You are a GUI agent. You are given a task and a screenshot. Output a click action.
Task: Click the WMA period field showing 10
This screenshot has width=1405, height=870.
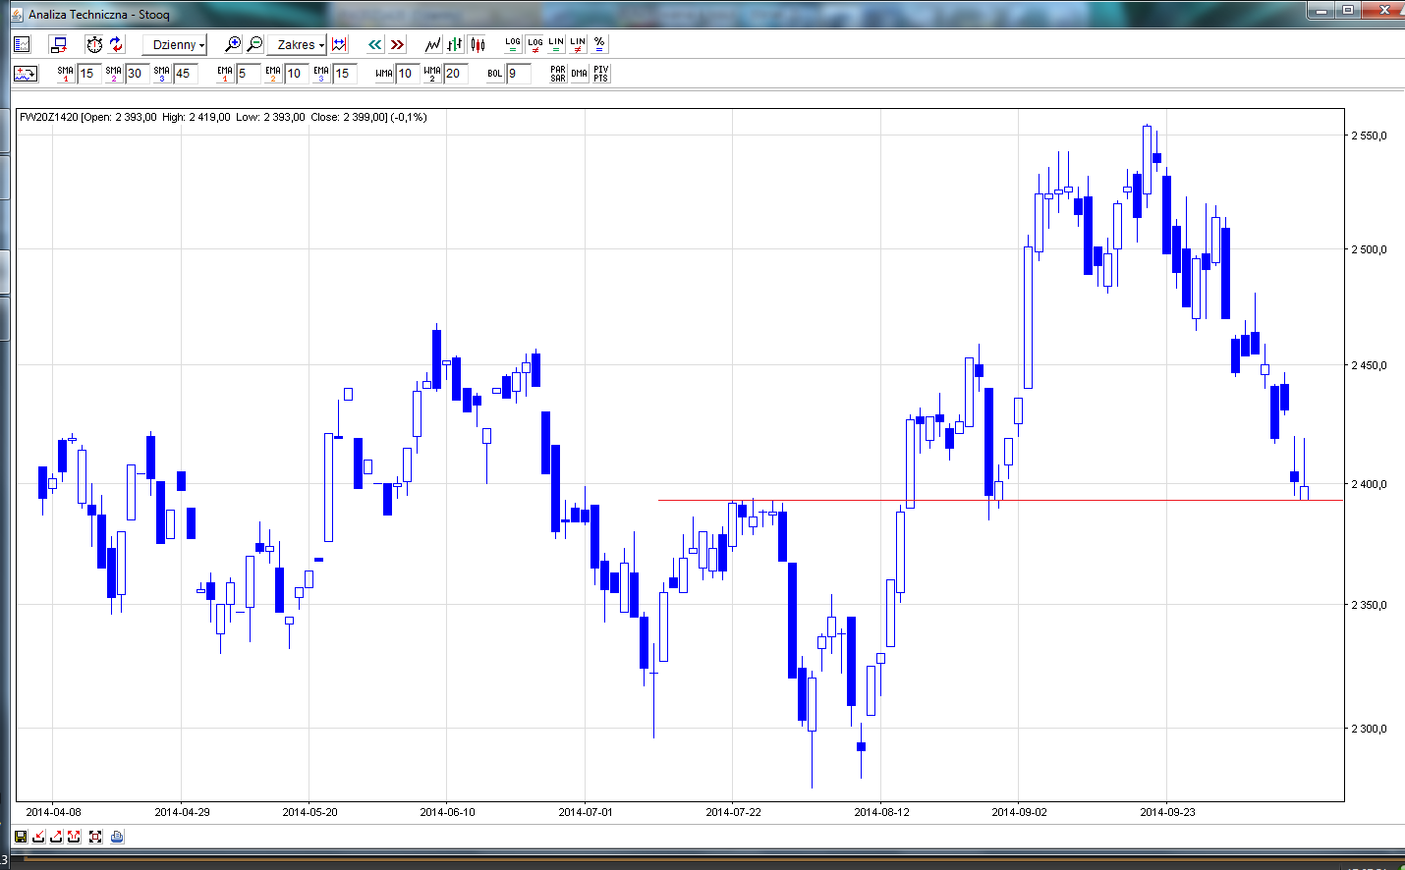pyautogui.click(x=407, y=74)
